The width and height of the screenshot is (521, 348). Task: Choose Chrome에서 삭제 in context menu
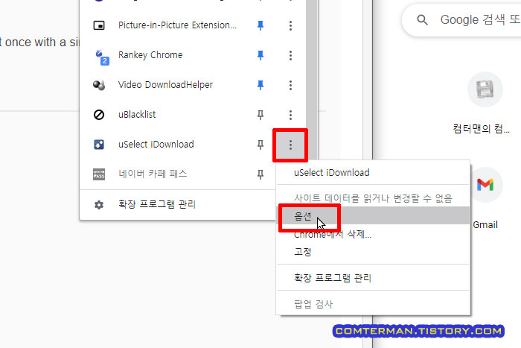pos(373,235)
